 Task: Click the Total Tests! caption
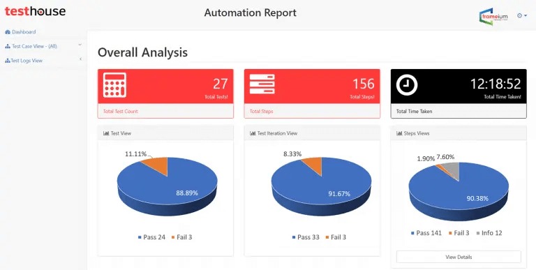216,97
